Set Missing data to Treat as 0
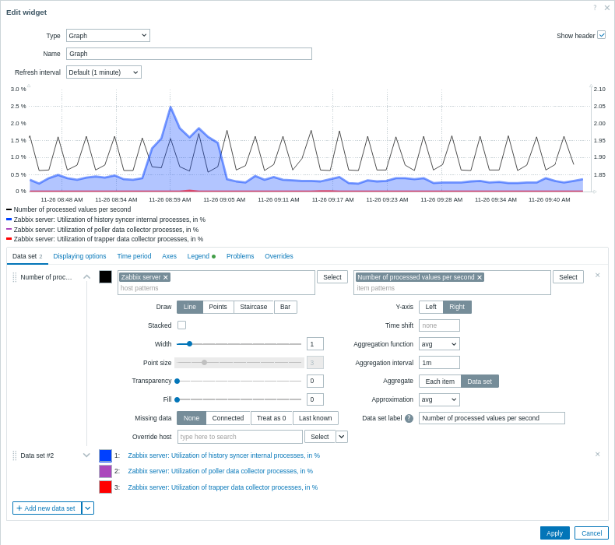615x545 pixels. [x=272, y=418]
